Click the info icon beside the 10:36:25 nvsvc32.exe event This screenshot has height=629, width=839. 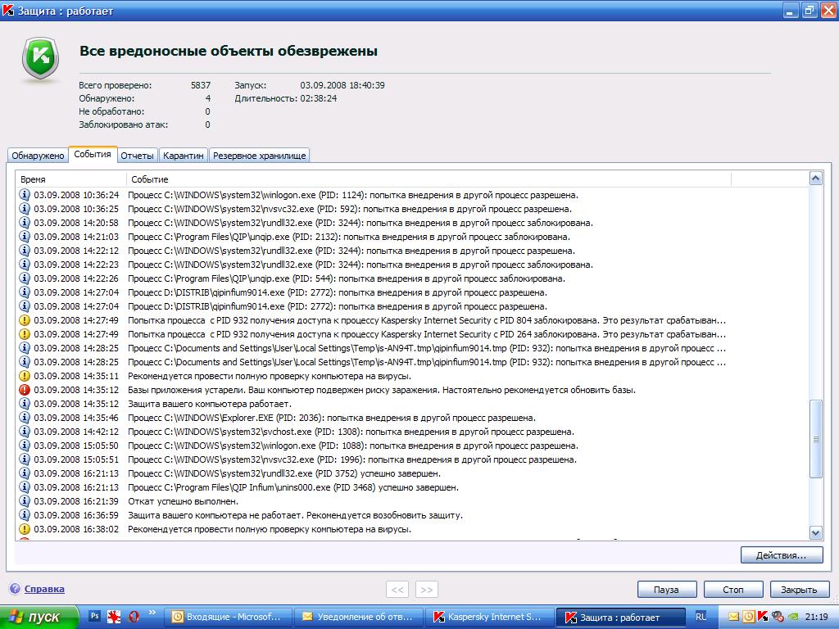(x=24, y=209)
